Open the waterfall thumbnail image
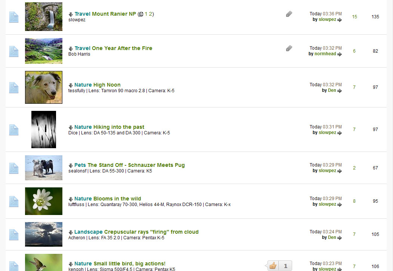The height and width of the screenshot is (271, 393). point(44,17)
